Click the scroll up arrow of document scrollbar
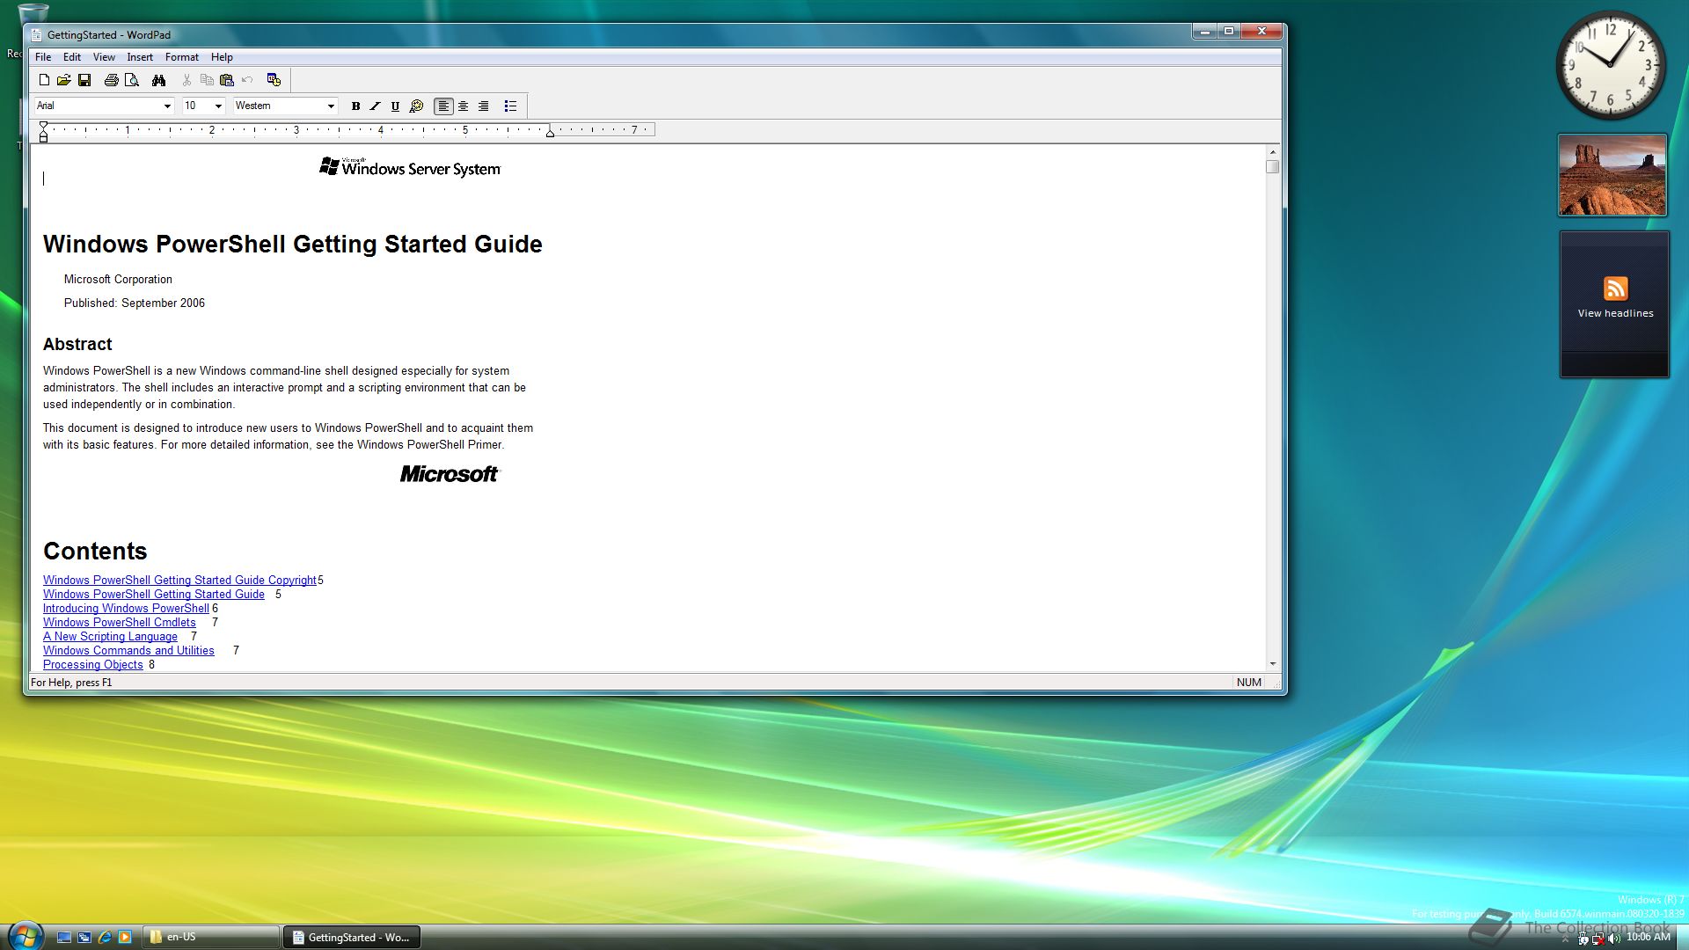The image size is (1689, 950). click(x=1272, y=153)
